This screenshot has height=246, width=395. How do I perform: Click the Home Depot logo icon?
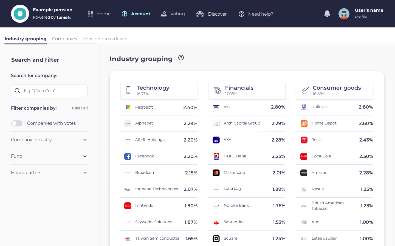pos(304,123)
